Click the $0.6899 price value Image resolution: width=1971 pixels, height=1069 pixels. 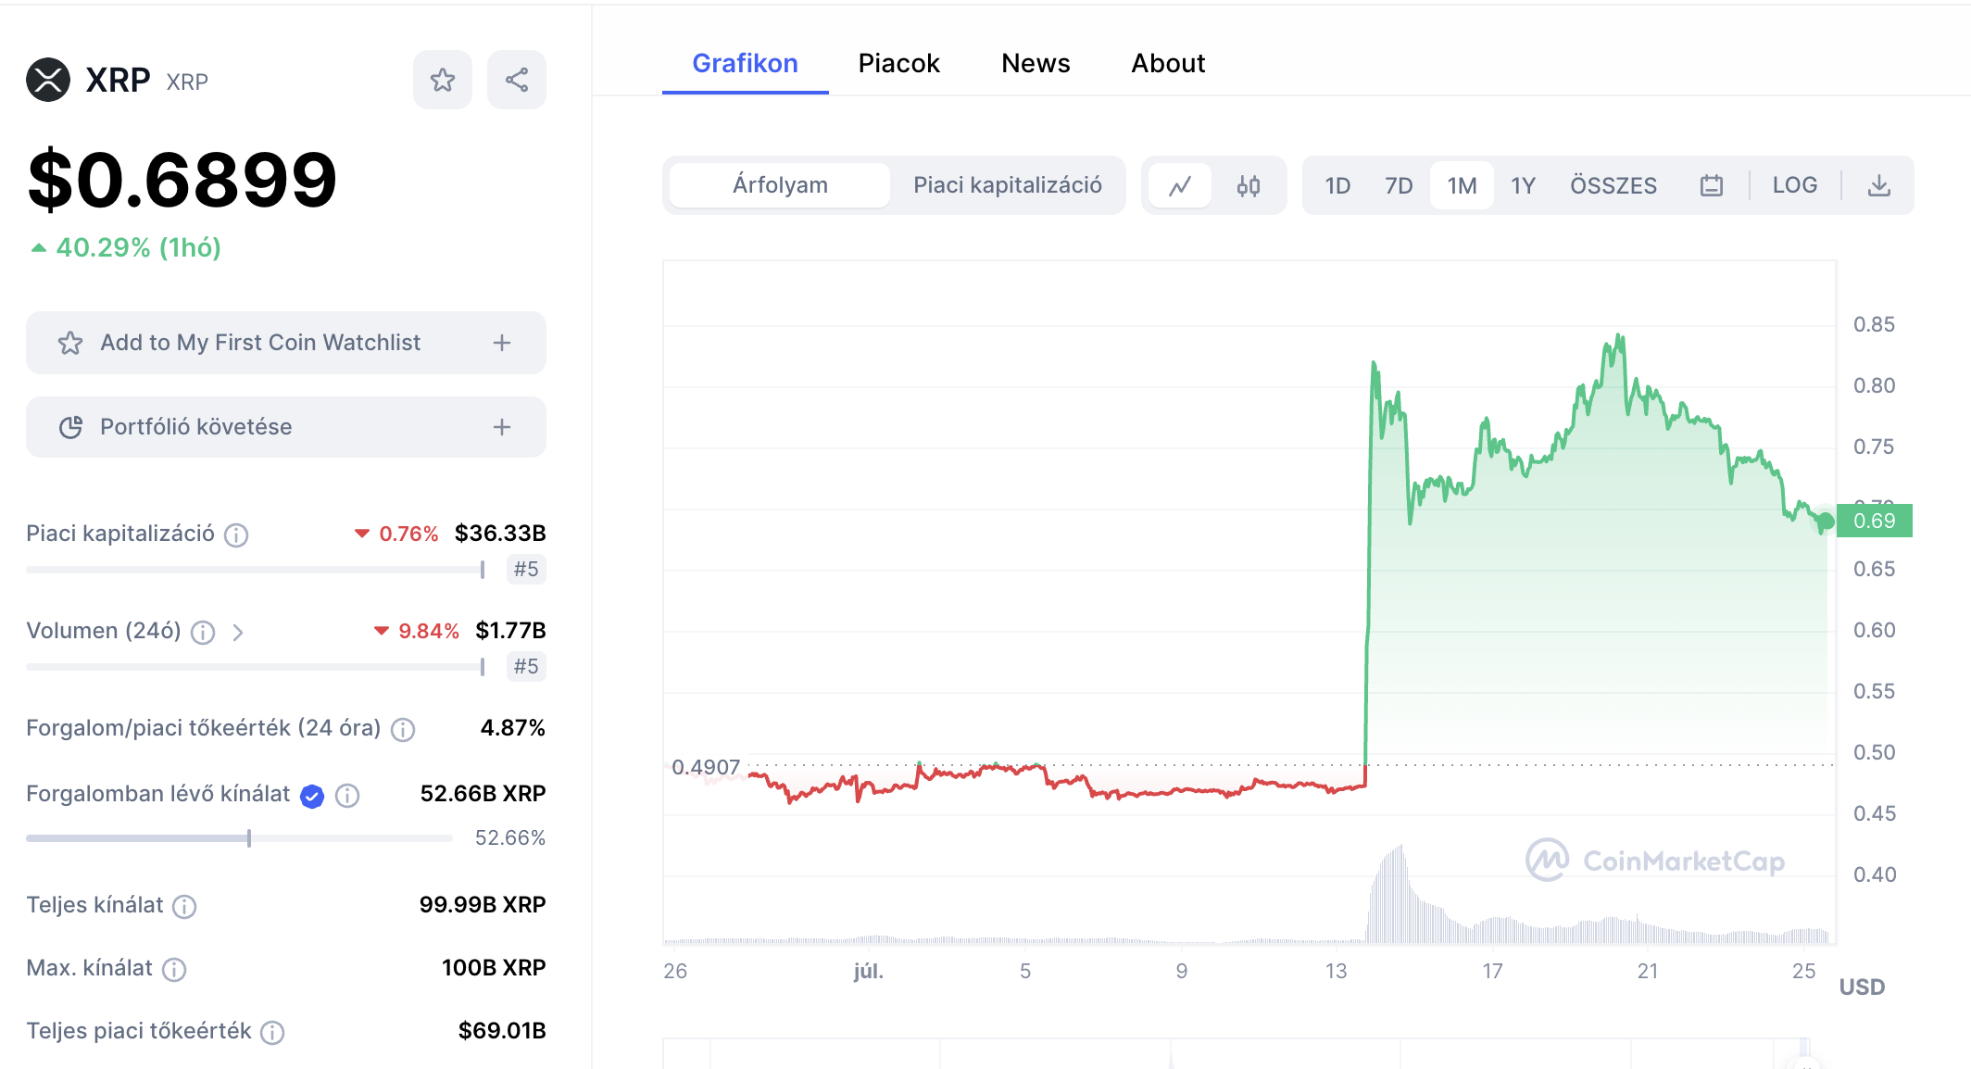pyautogui.click(x=182, y=180)
